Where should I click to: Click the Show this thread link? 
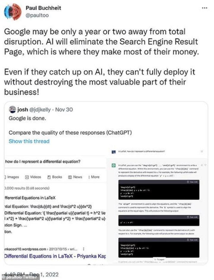(29, 141)
